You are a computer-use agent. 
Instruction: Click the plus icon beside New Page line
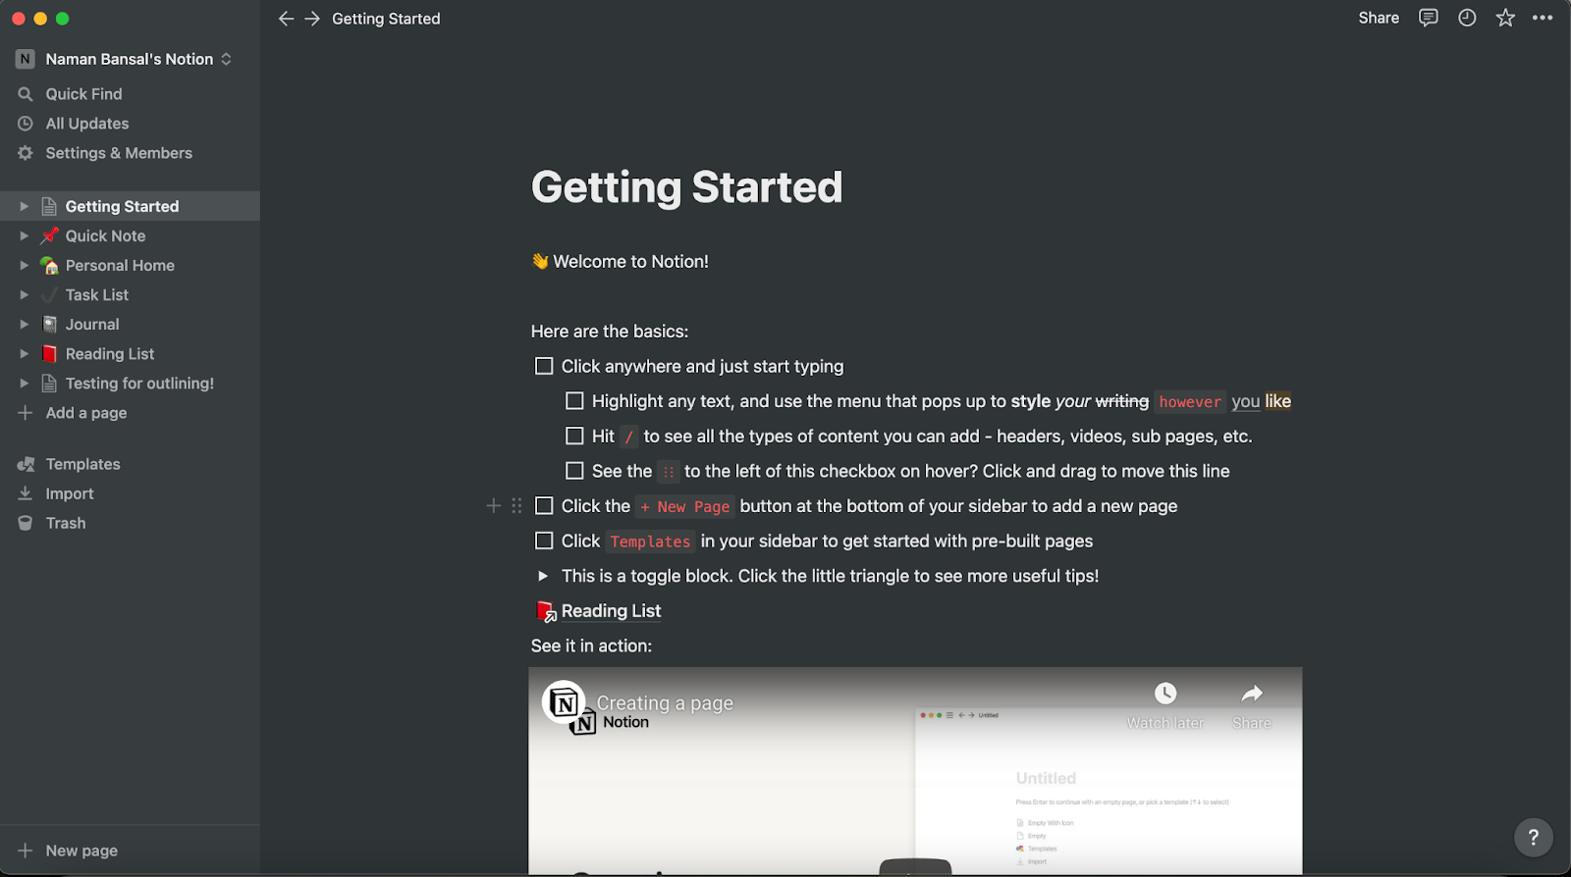(x=494, y=506)
